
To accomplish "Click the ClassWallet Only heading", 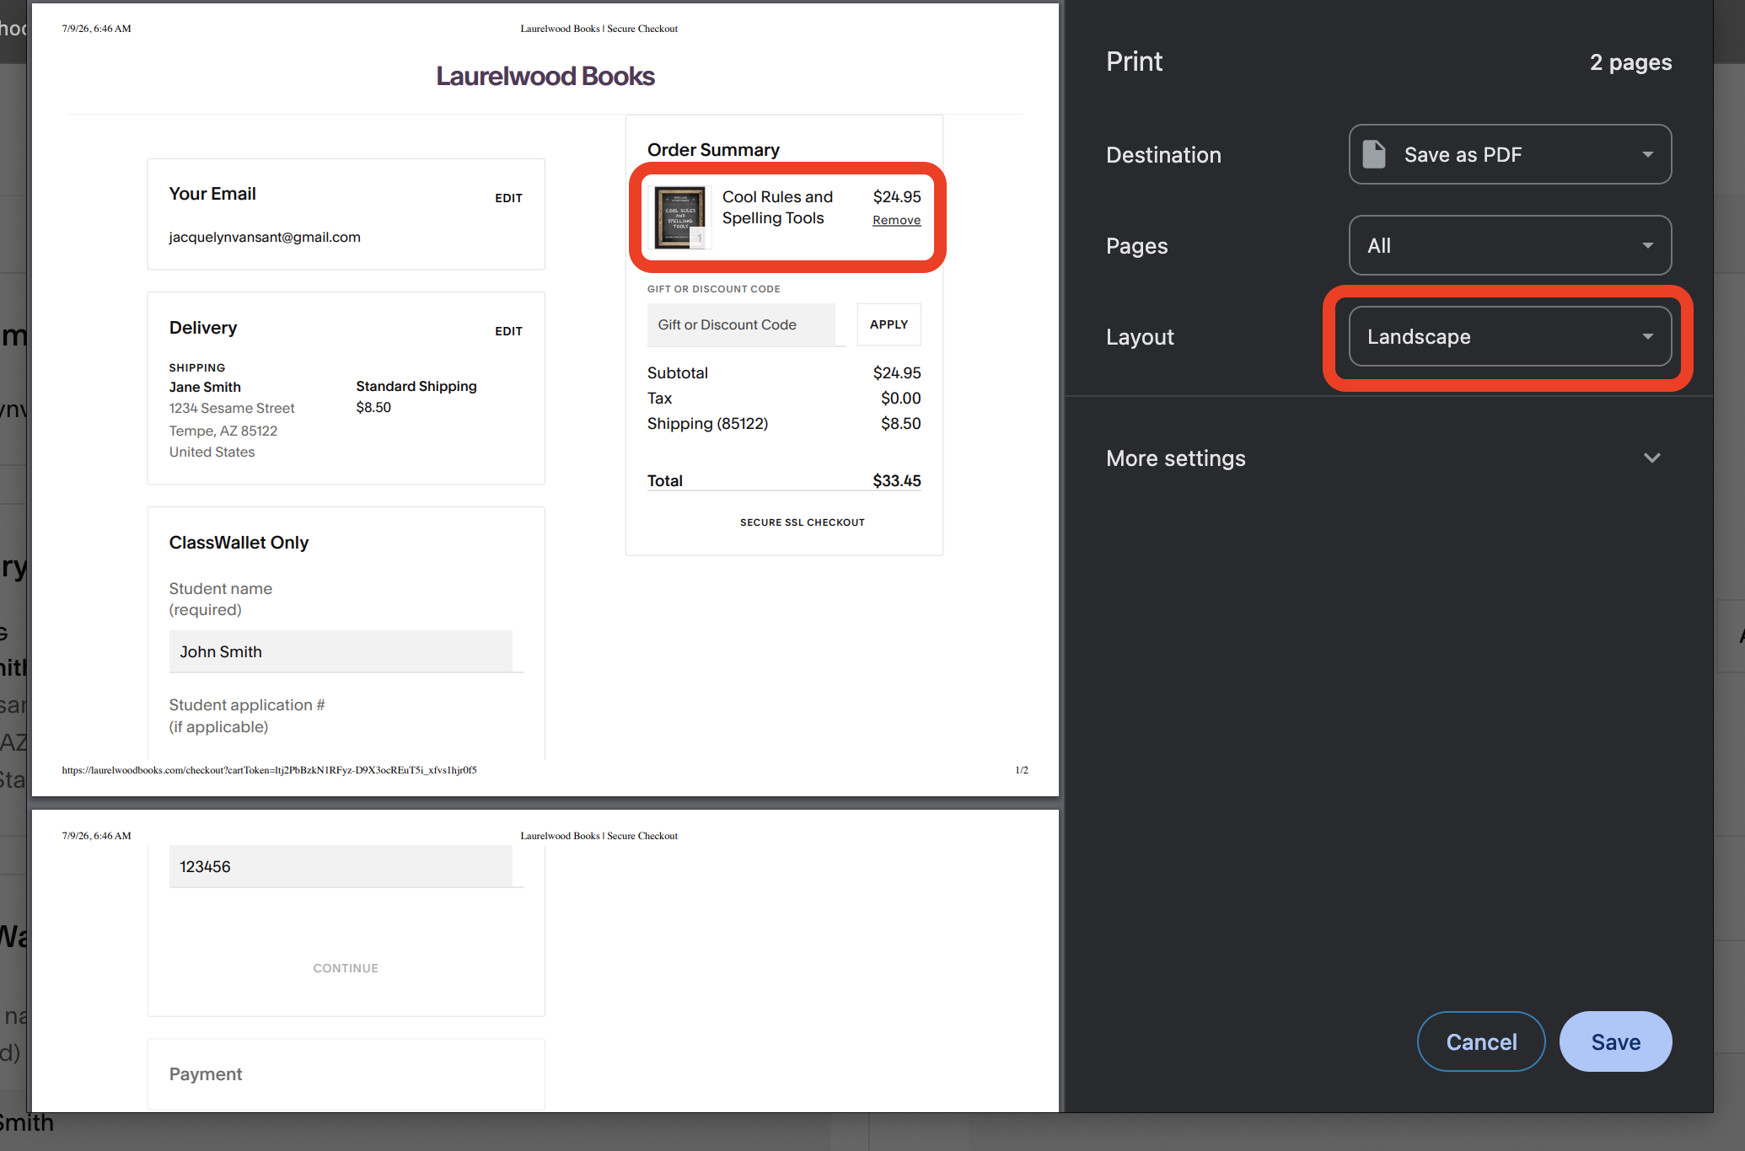I will [x=239, y=543].
